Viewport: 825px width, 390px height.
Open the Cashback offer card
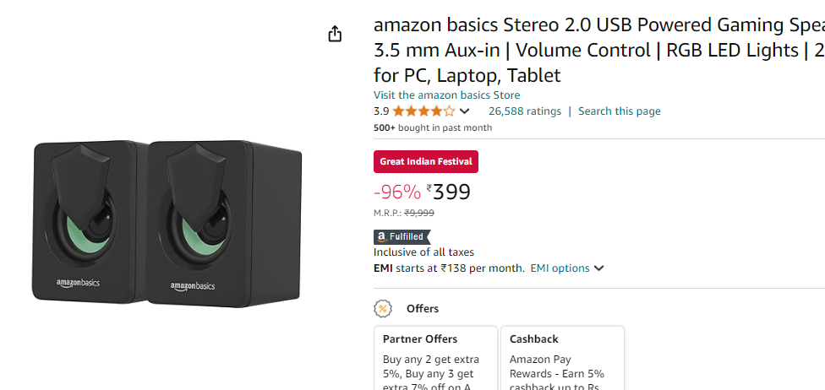click(562, 359)
